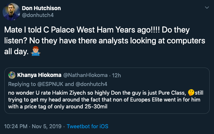Open Don Hutchison's profile picture
This screenshot has width=214, height=134.
[x=11, y=12]
